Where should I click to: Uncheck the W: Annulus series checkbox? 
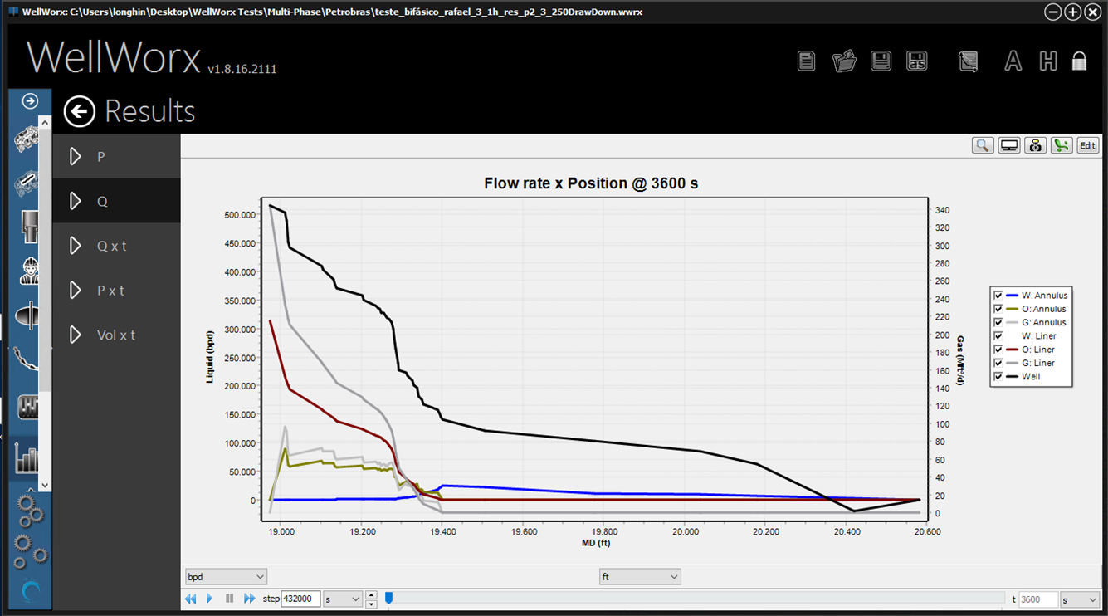click(x=998, y=295)
